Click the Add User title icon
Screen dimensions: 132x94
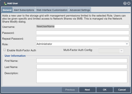pyautogui.click(x=5, y=4)
